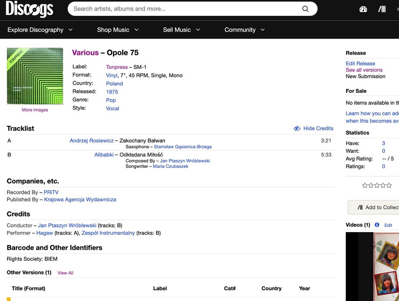Open Tonpress label link
This screenshot has width=399, height=301.
click(117, 67)
